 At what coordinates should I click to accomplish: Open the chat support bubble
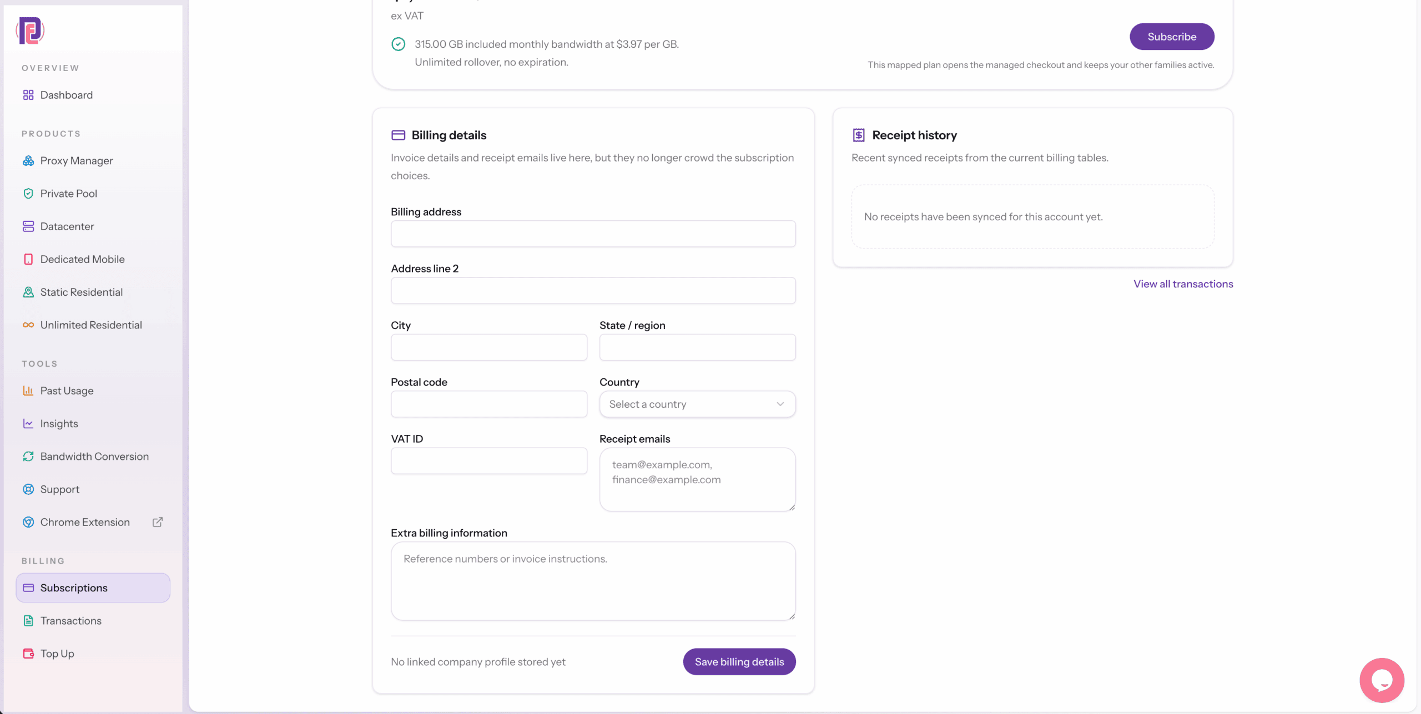tap(1382, 680)
